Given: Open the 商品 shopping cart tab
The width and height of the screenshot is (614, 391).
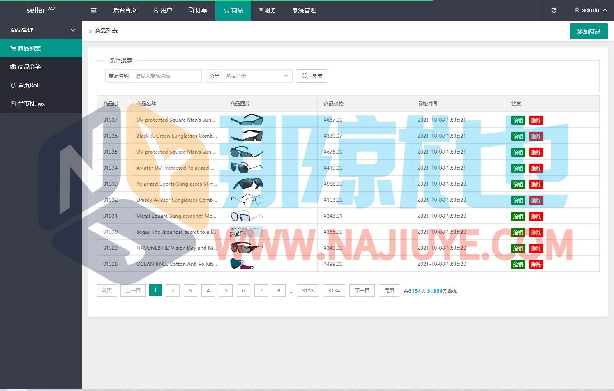Looking at the screenshot, I should point(233,10).
